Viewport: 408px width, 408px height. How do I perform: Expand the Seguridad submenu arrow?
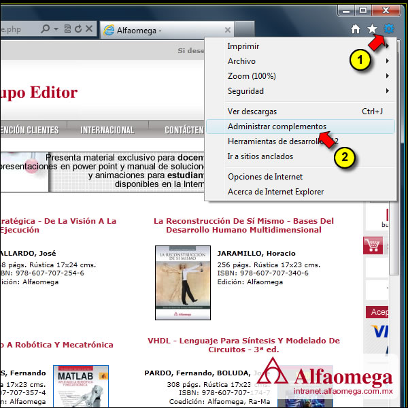pyautogui.click(x=388, y=91)
